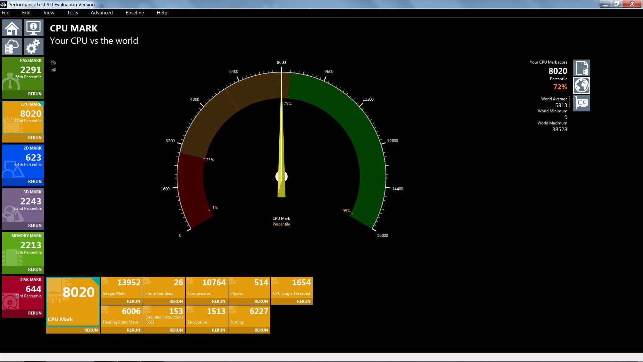The height and width of the screenshot is (362, 643).
Task: Rerun the 3D Mark test
Action: [35, 225]
